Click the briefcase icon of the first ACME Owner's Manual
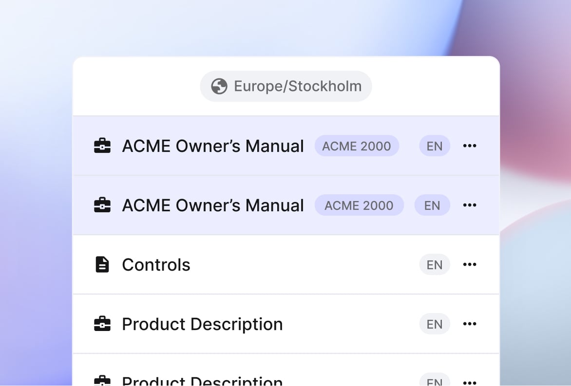 tap(102, 146)
